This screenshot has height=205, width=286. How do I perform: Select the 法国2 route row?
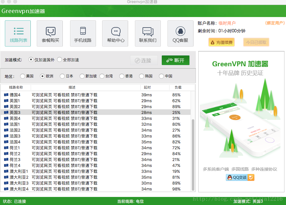tap(95, 130)
